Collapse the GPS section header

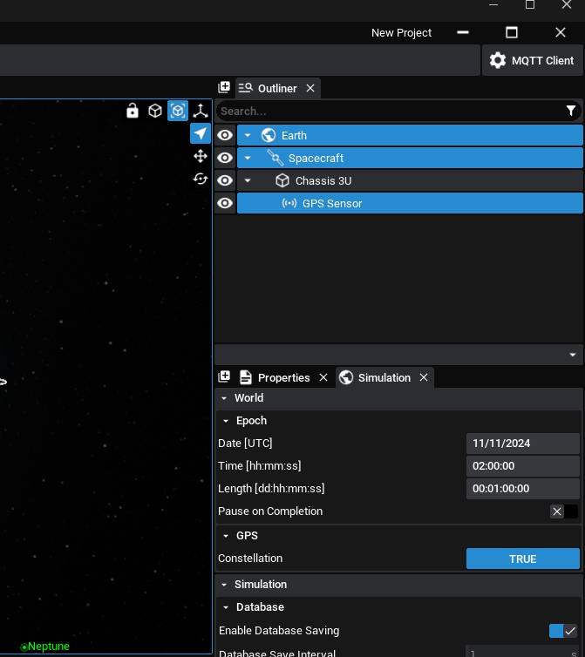click(x=225, y=536)
